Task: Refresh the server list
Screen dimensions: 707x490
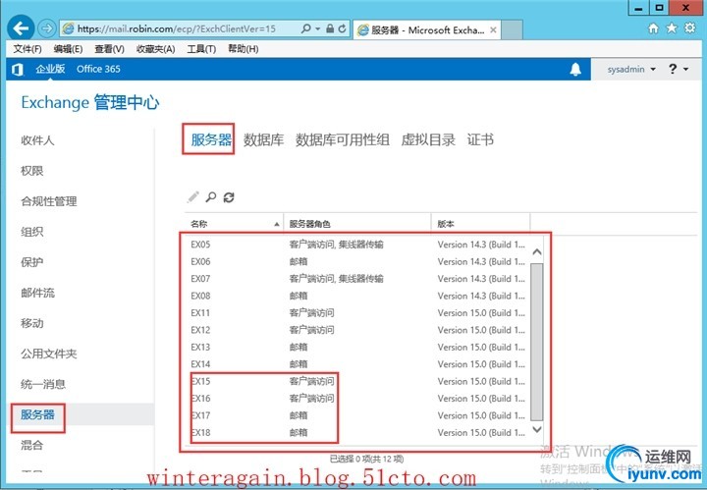Action: click(229, 197)
